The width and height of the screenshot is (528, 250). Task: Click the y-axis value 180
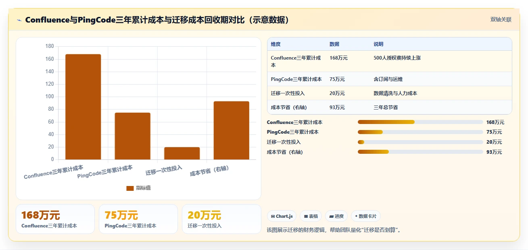pos(49,46)
